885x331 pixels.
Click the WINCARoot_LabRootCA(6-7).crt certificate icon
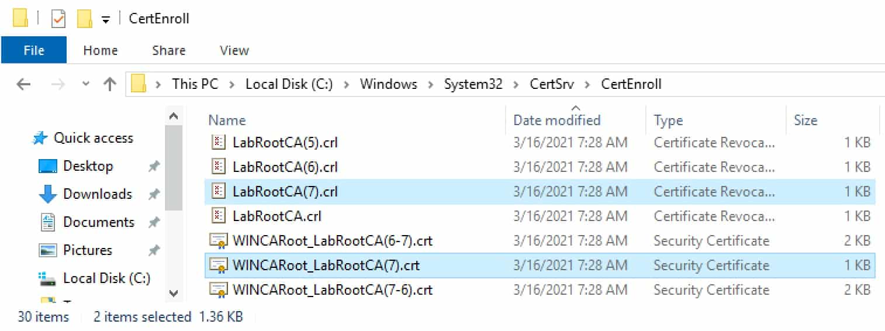(x=218, y=240)
